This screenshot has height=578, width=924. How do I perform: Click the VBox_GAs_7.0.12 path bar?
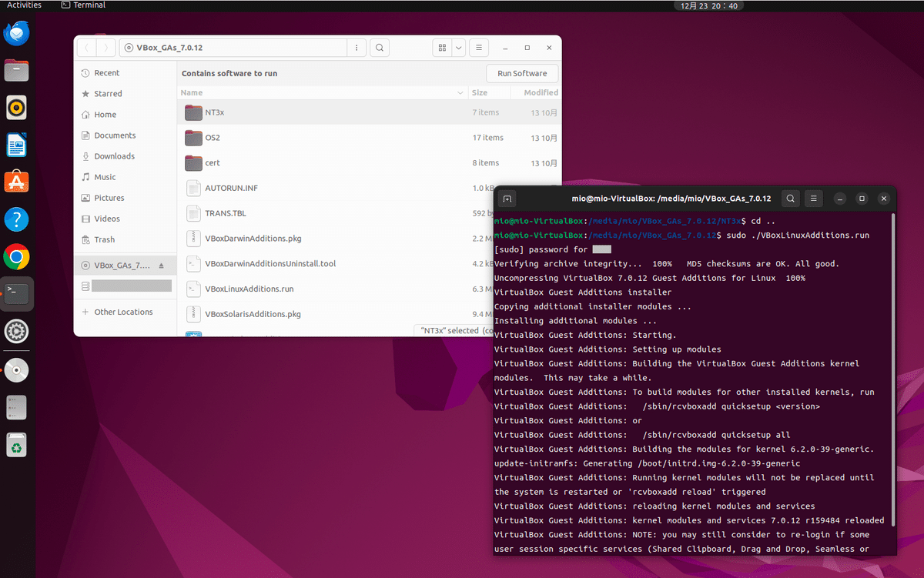(234, 48)
